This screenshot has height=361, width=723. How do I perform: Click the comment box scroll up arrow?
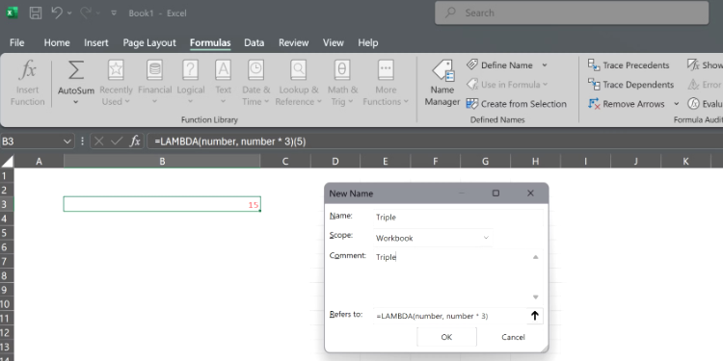coord(535,257)
